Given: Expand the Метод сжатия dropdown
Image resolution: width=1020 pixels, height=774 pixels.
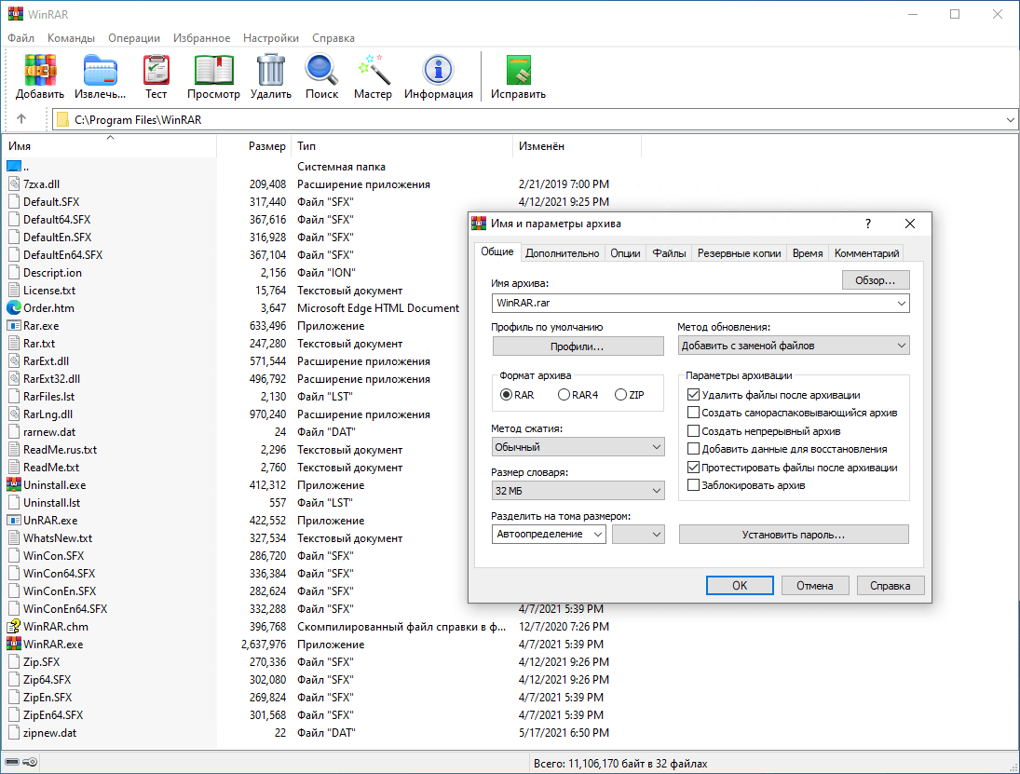Looking at the screenshot, I should [x=577, y=447].
